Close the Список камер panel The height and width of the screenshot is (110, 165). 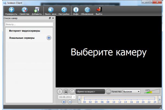53,18
